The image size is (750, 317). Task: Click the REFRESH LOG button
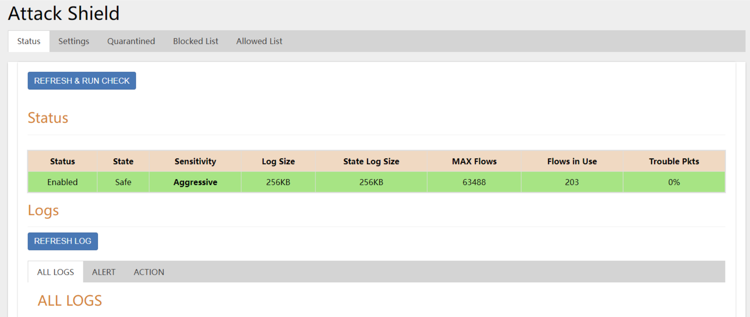(x=63, y=241)
